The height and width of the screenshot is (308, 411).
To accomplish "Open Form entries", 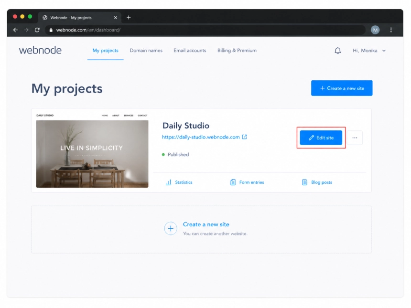I will 247,182.
